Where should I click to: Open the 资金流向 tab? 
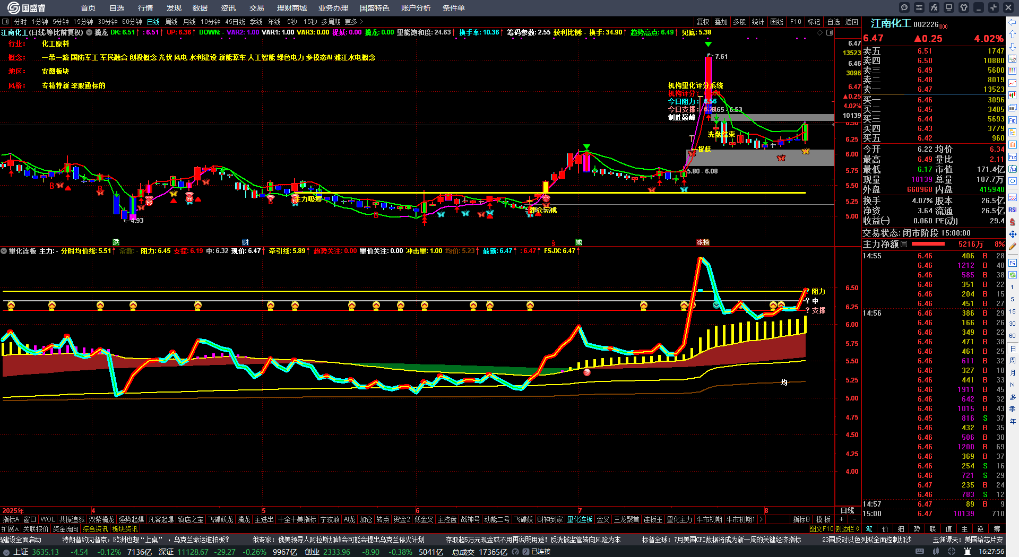pyautogui.click(x=65, y=529)
